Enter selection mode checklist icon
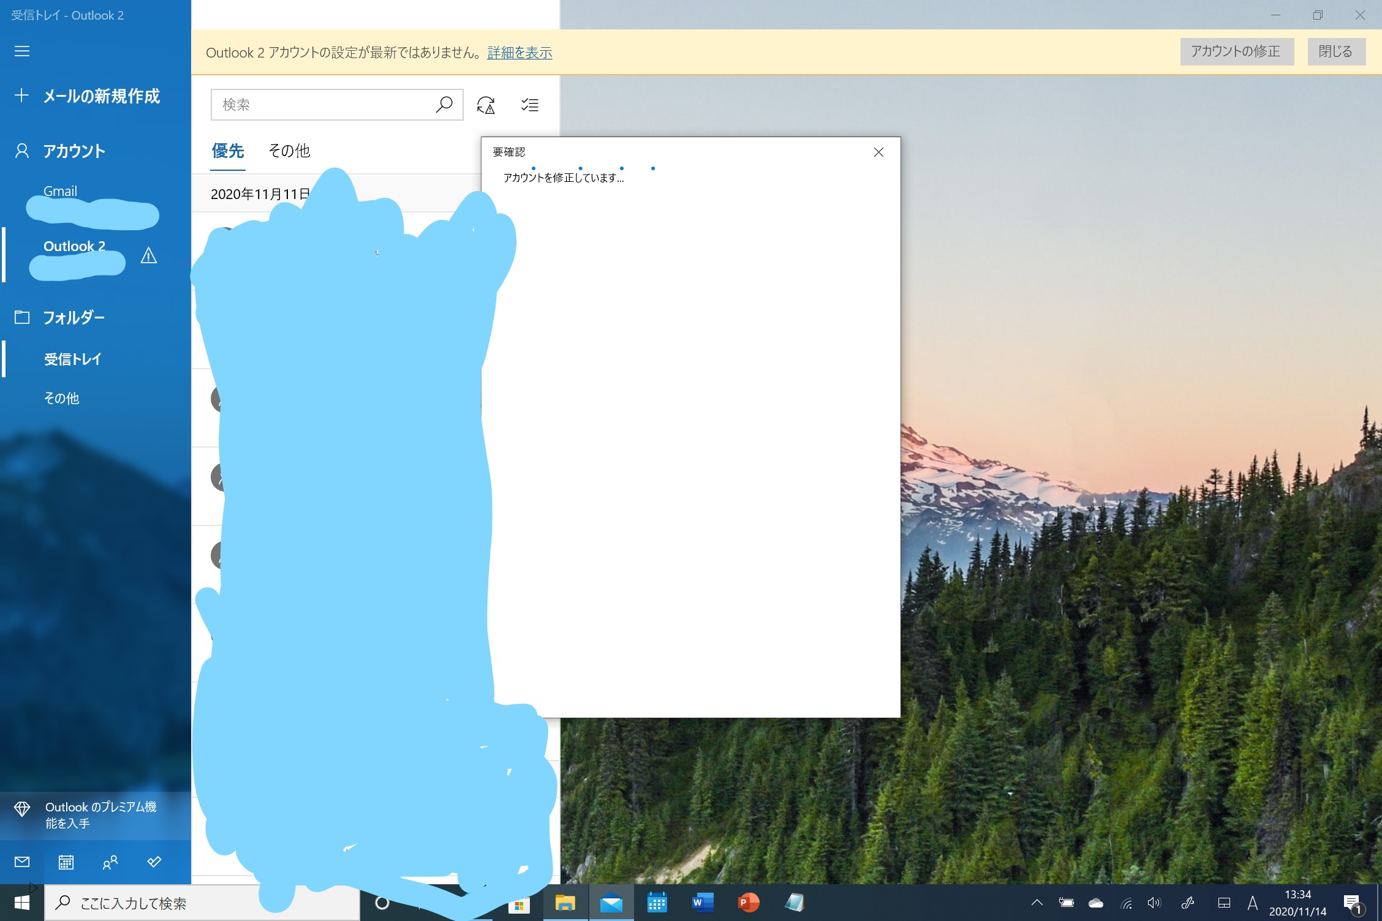 (530, 105)
